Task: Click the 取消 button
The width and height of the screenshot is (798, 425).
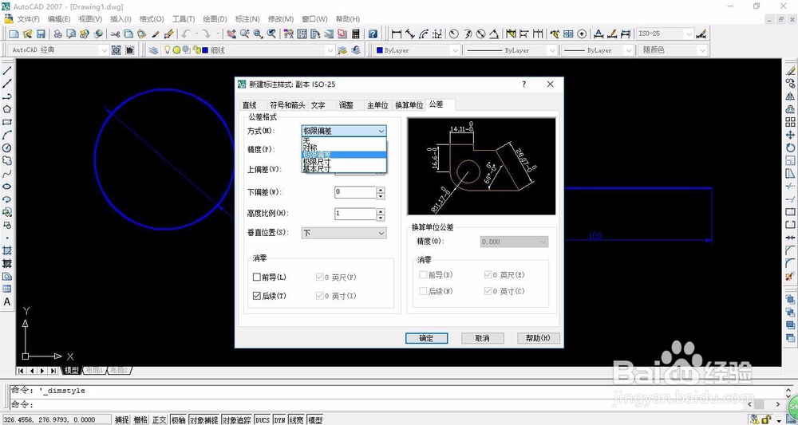Action: tap(482, 338)
